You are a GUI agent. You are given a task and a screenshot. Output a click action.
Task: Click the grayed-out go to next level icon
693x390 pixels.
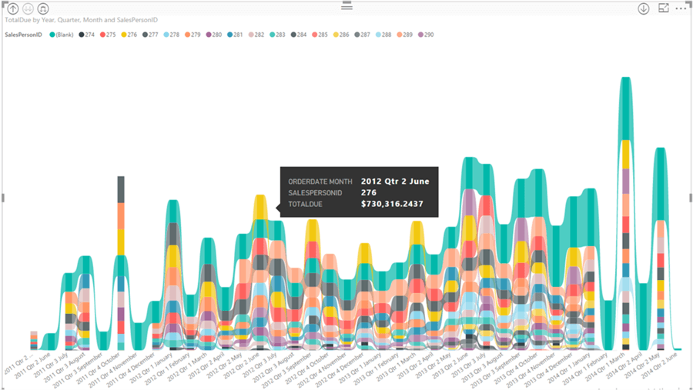tap(28, 8)
